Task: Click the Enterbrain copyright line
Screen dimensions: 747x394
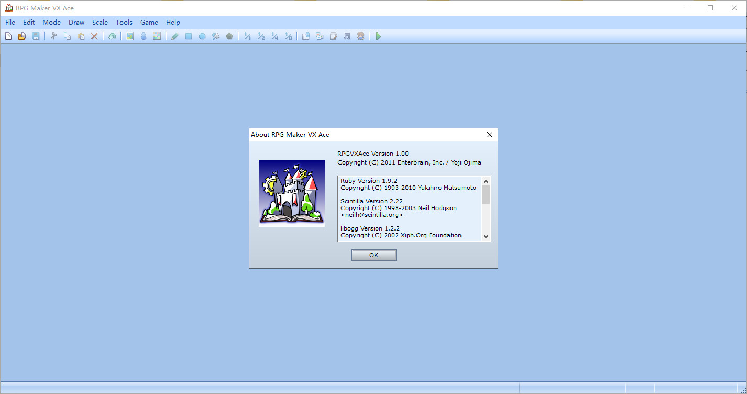Action: coord(409,162)
